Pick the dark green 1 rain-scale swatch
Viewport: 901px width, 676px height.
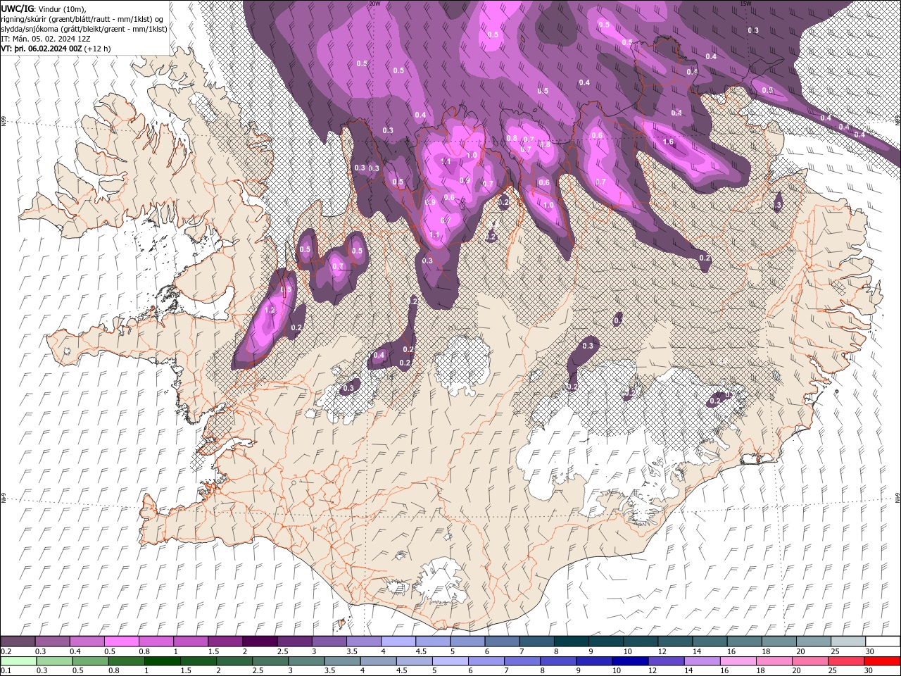(163, 661)
